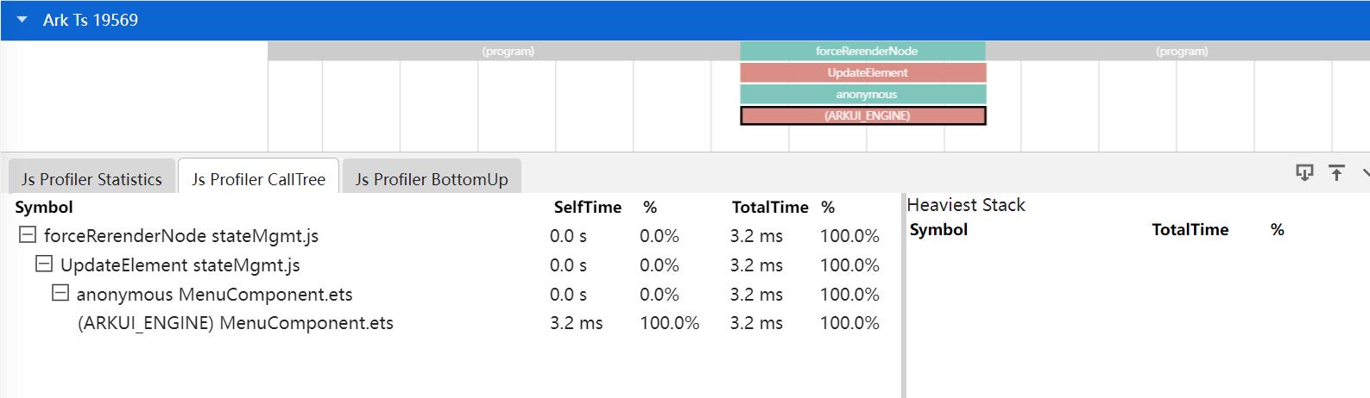Collapse the UpdateElement tree node
Viewport: 1370px width, 398px height.
pos(43,264)
